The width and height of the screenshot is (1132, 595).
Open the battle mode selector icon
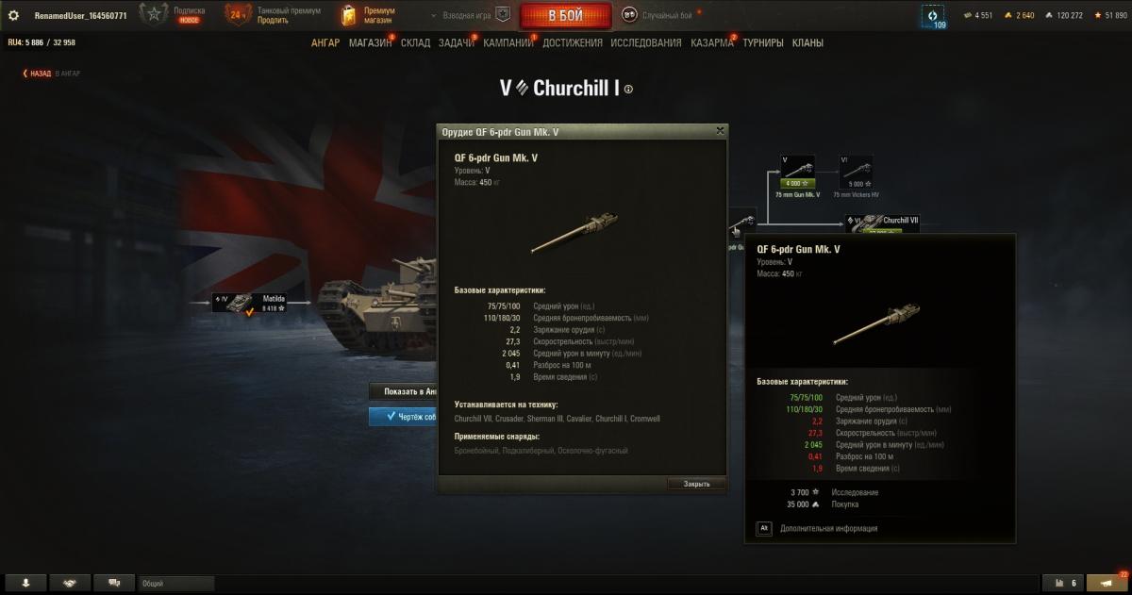(629, 15)
